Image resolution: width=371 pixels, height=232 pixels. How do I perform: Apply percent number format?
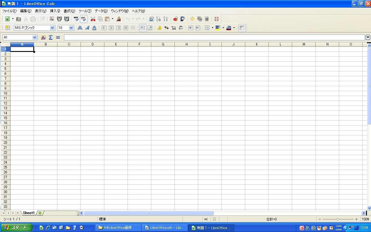click(x=166, y=28)
